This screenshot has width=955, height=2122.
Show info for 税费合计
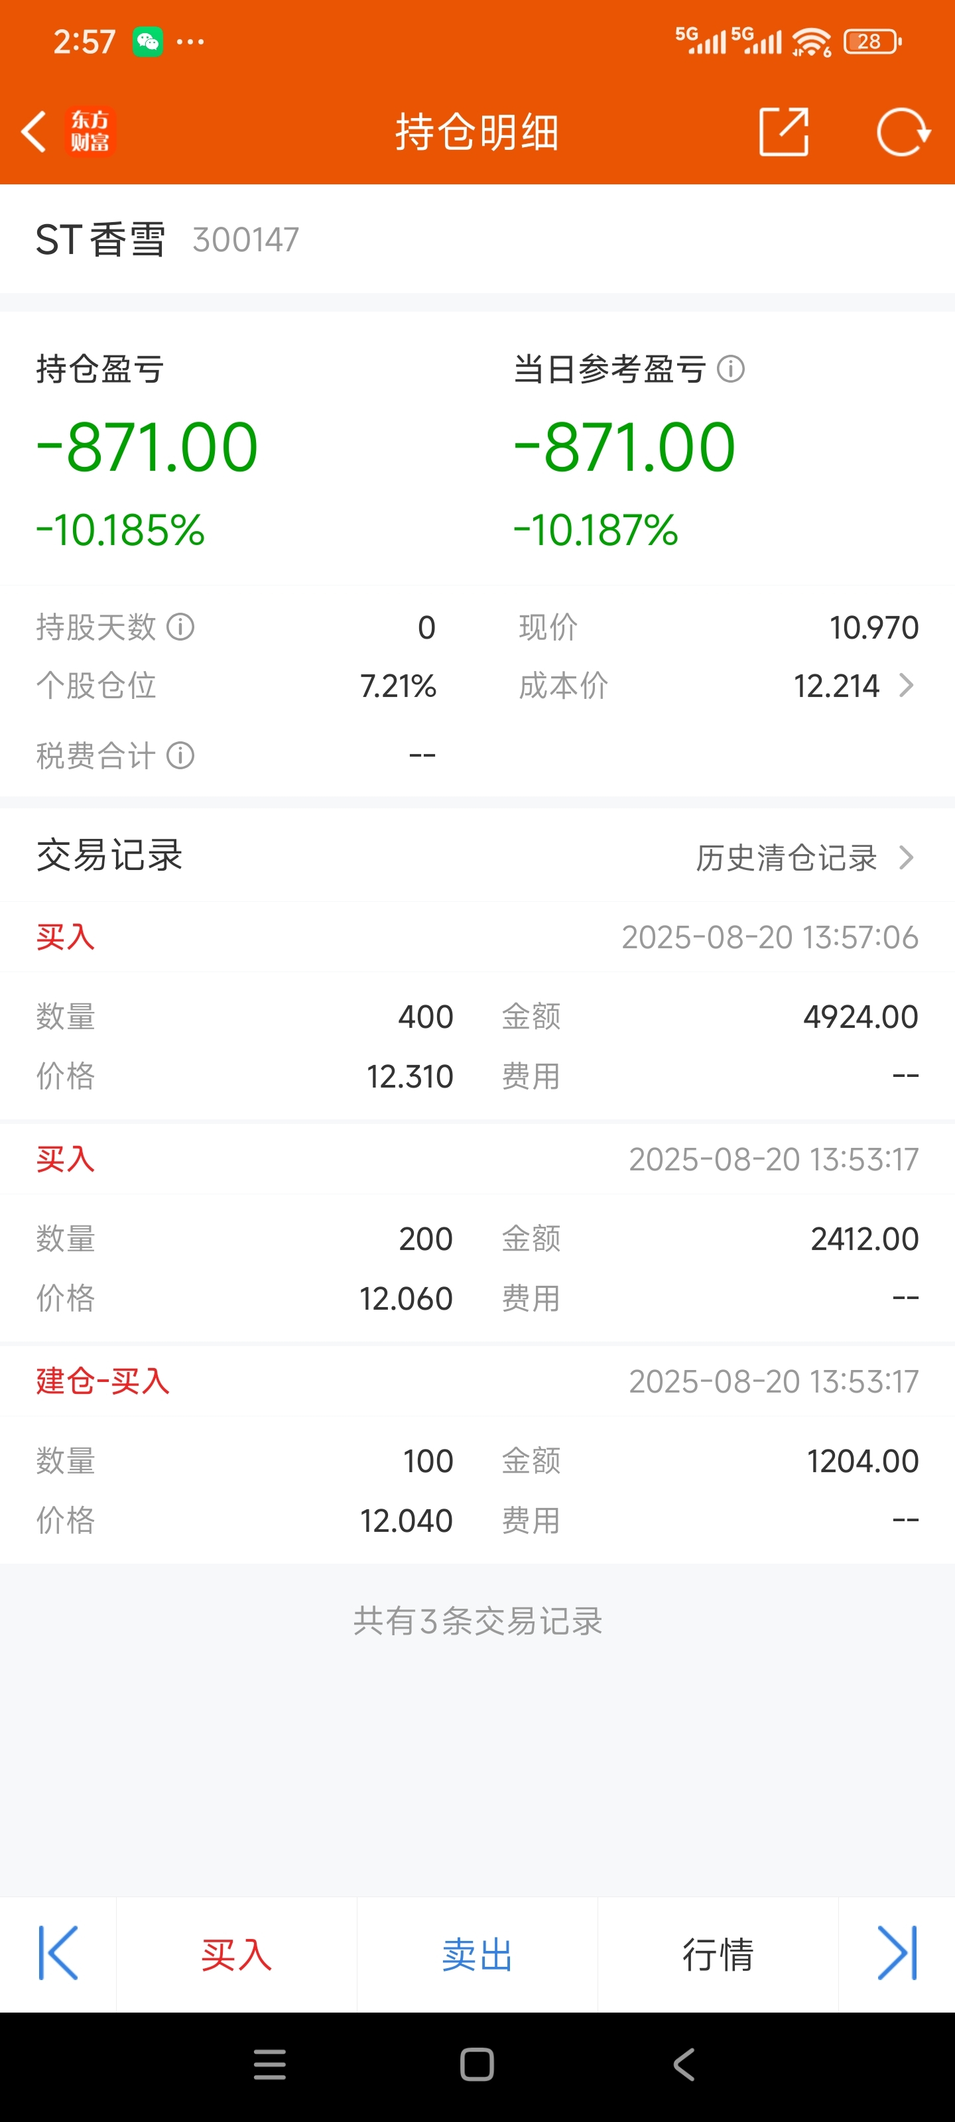(180, 755)
